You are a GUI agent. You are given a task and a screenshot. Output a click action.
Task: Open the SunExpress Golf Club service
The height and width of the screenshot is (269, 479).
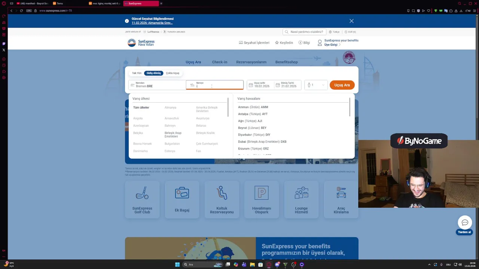click(142, 200)
